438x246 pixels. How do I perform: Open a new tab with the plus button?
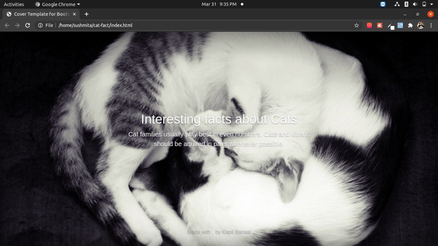tap(86, 14)
